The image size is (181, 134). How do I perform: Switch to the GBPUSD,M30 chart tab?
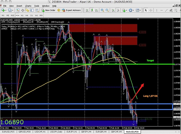coord(25,132)
